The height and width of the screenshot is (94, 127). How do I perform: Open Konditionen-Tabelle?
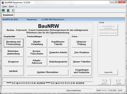(58, 43)
